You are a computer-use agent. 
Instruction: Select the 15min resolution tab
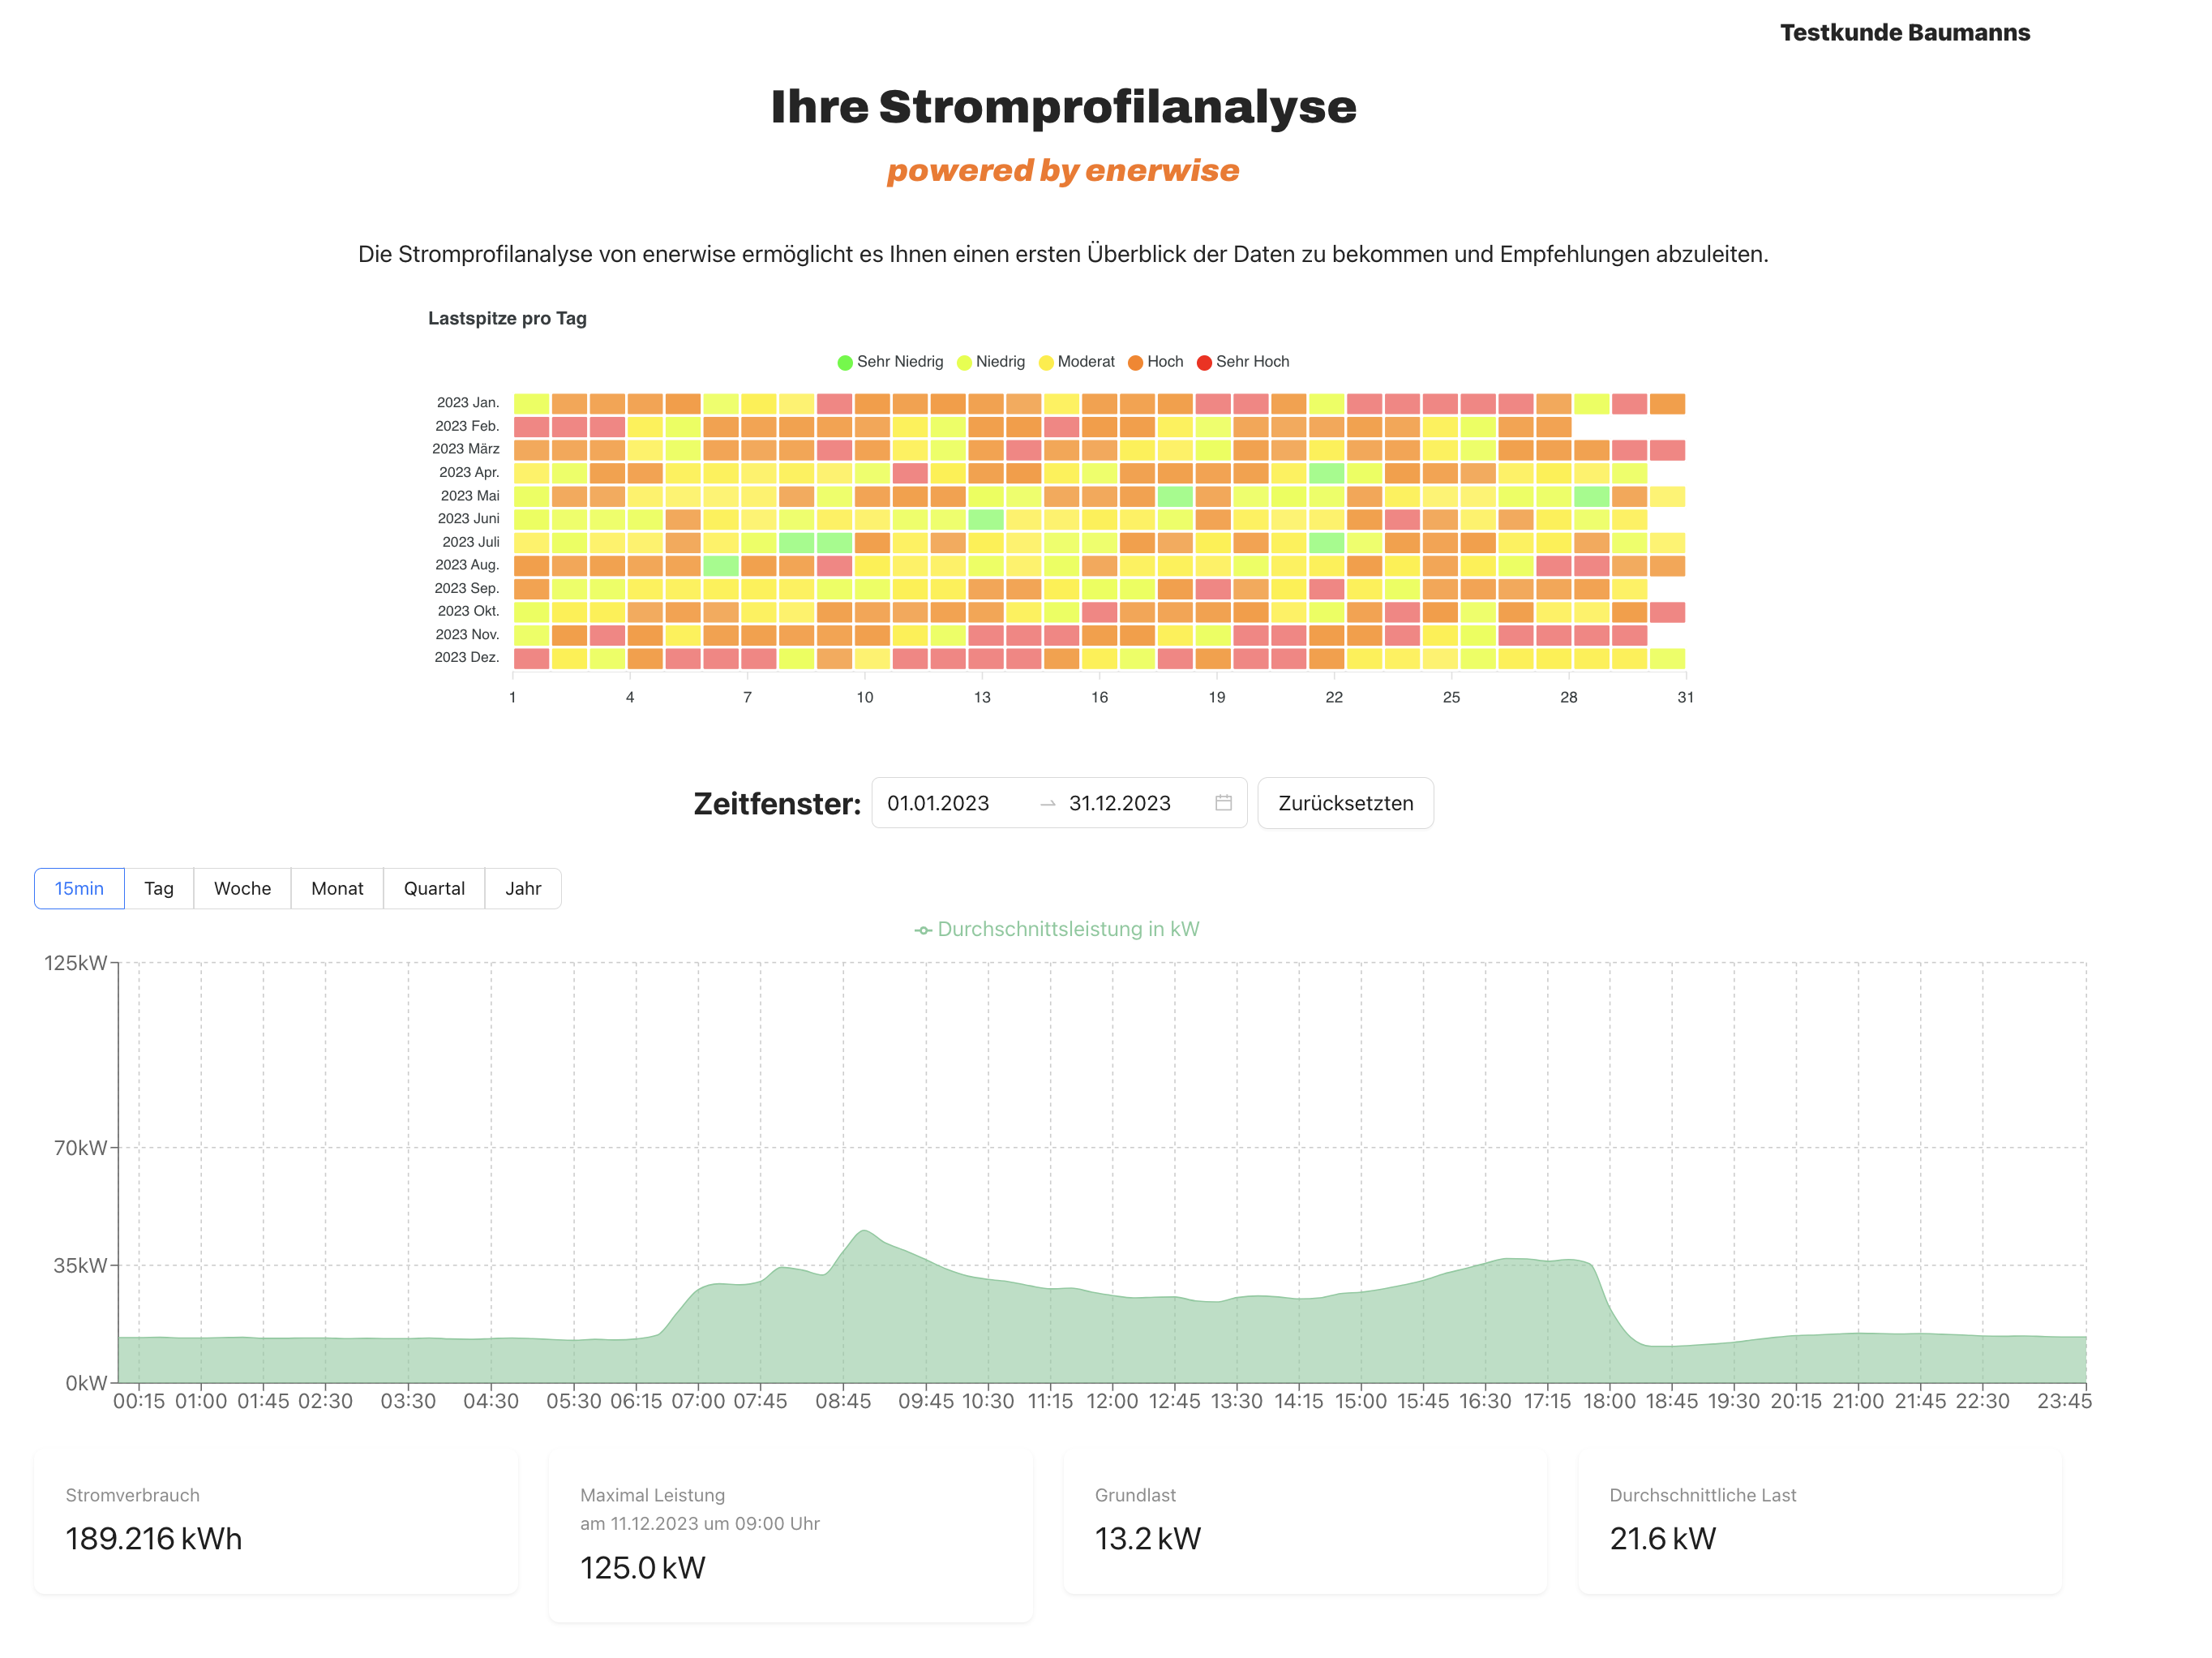point(79,887)
